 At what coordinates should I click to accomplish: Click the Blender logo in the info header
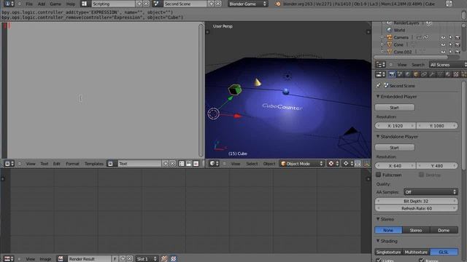(x=277, y=4)
